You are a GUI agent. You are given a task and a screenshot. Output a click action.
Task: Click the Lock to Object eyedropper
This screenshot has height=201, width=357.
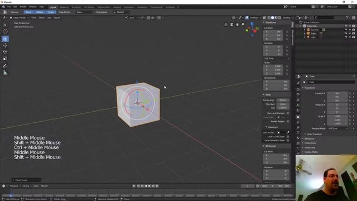tap(288, 132)
